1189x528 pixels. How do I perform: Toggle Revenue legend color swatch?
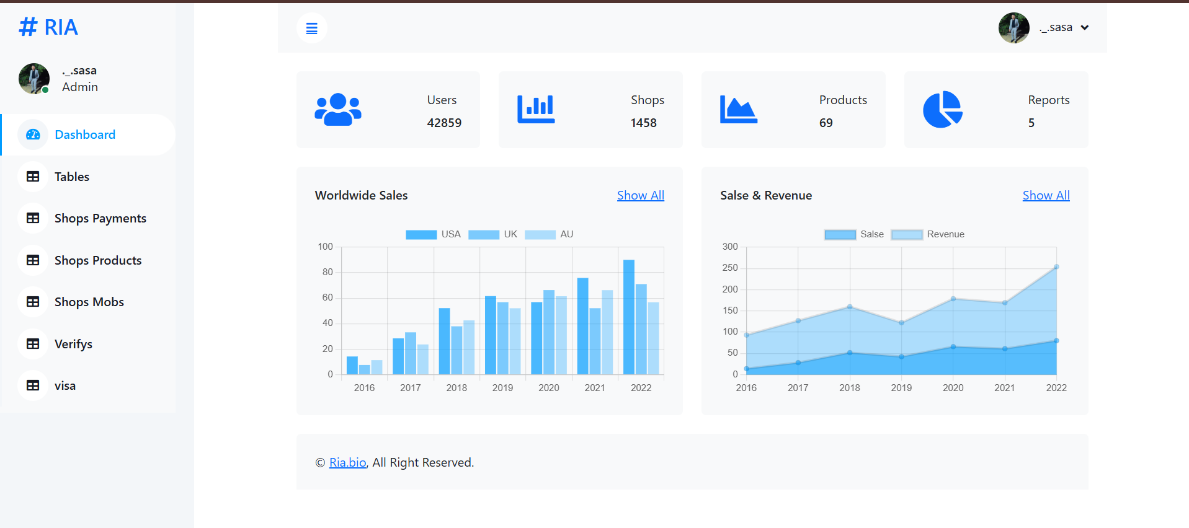coord(907,234)
